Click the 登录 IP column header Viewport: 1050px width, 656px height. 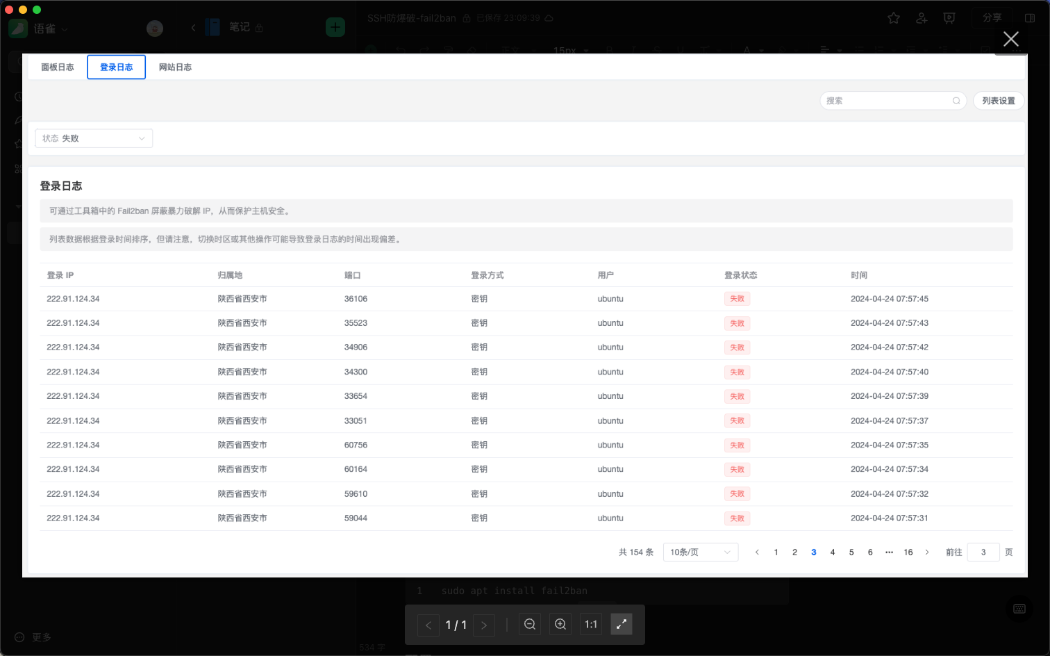point(60,275)
